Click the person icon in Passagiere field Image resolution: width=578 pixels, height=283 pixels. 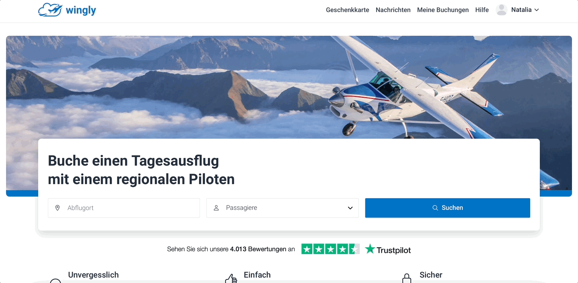click(216, 208)
